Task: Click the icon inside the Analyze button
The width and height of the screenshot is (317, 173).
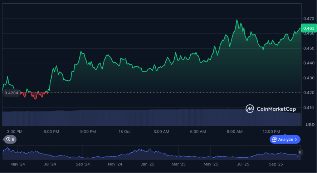Action: tap(274, 140)
